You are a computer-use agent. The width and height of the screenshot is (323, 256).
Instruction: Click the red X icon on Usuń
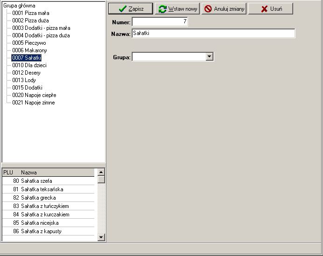(x=264, y=9)
